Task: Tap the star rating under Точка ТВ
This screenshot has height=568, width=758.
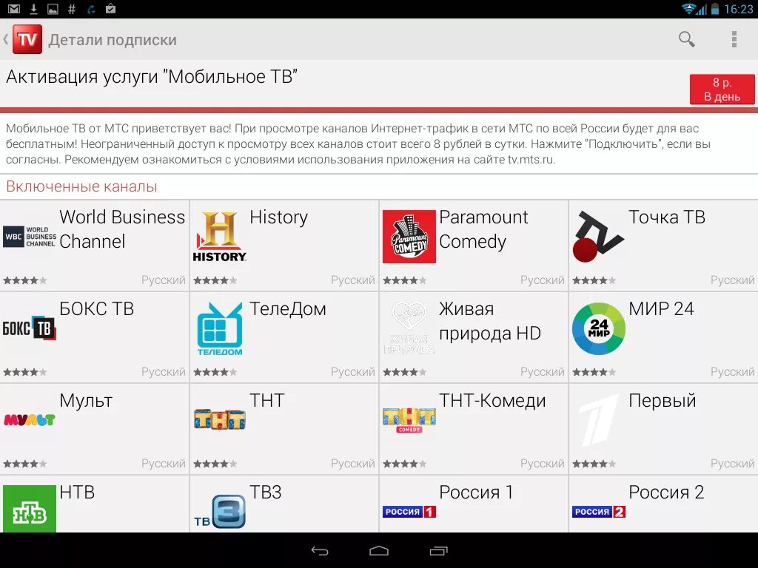Action: tap(594, 280)
